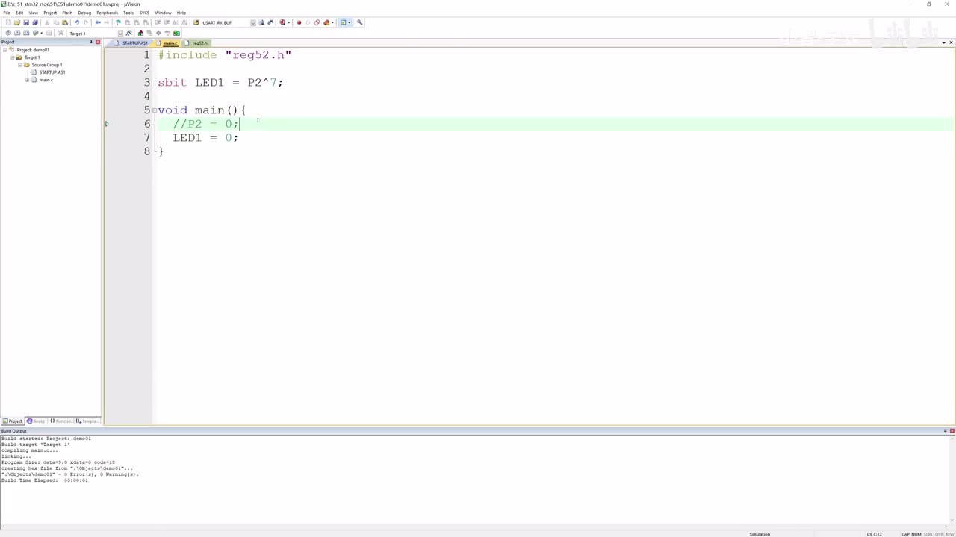956x537 pixels.
Task: Click the Paste toolbar icon
Action: (x=64, y=22)
